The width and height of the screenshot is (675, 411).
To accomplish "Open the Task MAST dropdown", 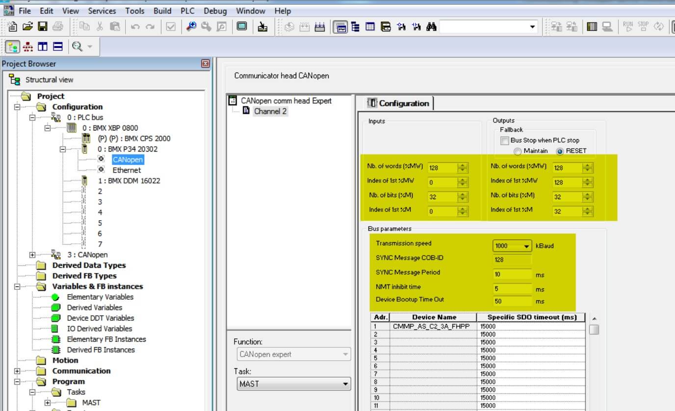I will click(x=345, y=384).
